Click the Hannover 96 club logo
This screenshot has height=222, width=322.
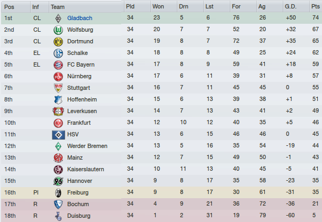[x=58, y=181]
